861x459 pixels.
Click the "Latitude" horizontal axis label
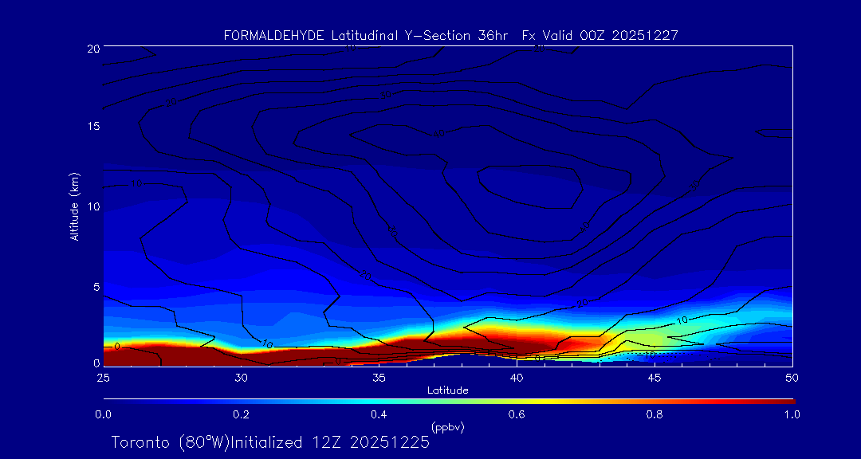[x=448, y=390]
